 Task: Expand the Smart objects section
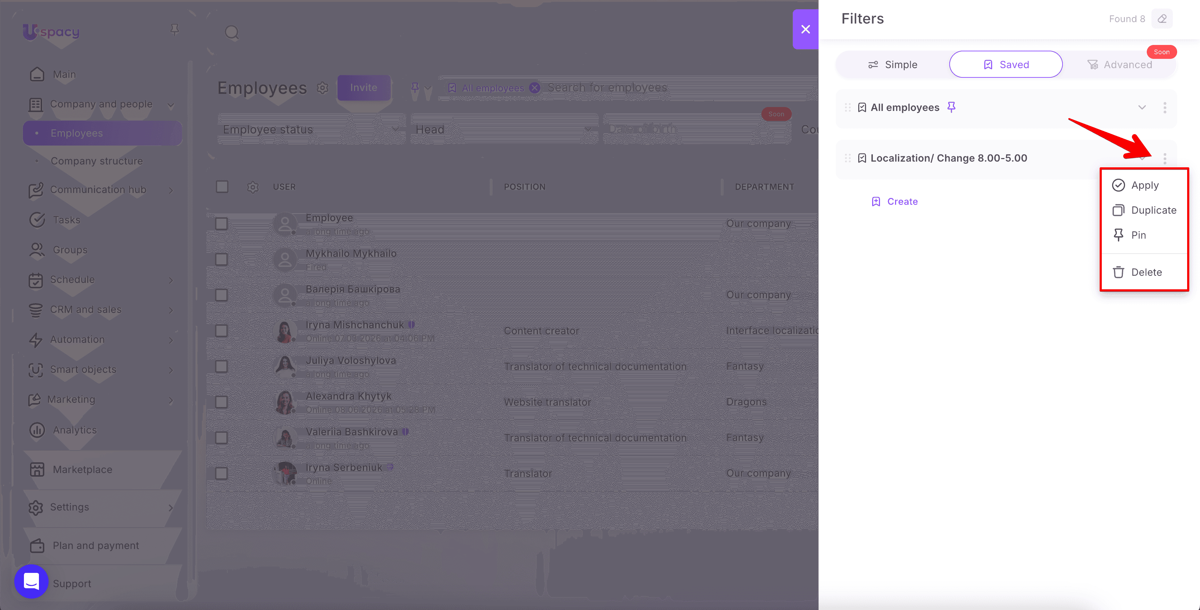click(x=171, y=370)
